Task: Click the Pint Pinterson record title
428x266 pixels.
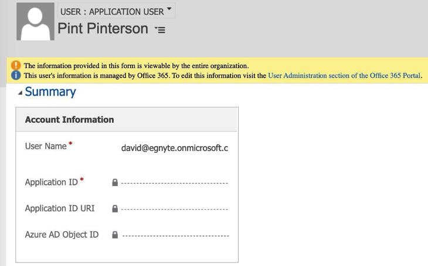Action: 103,28
